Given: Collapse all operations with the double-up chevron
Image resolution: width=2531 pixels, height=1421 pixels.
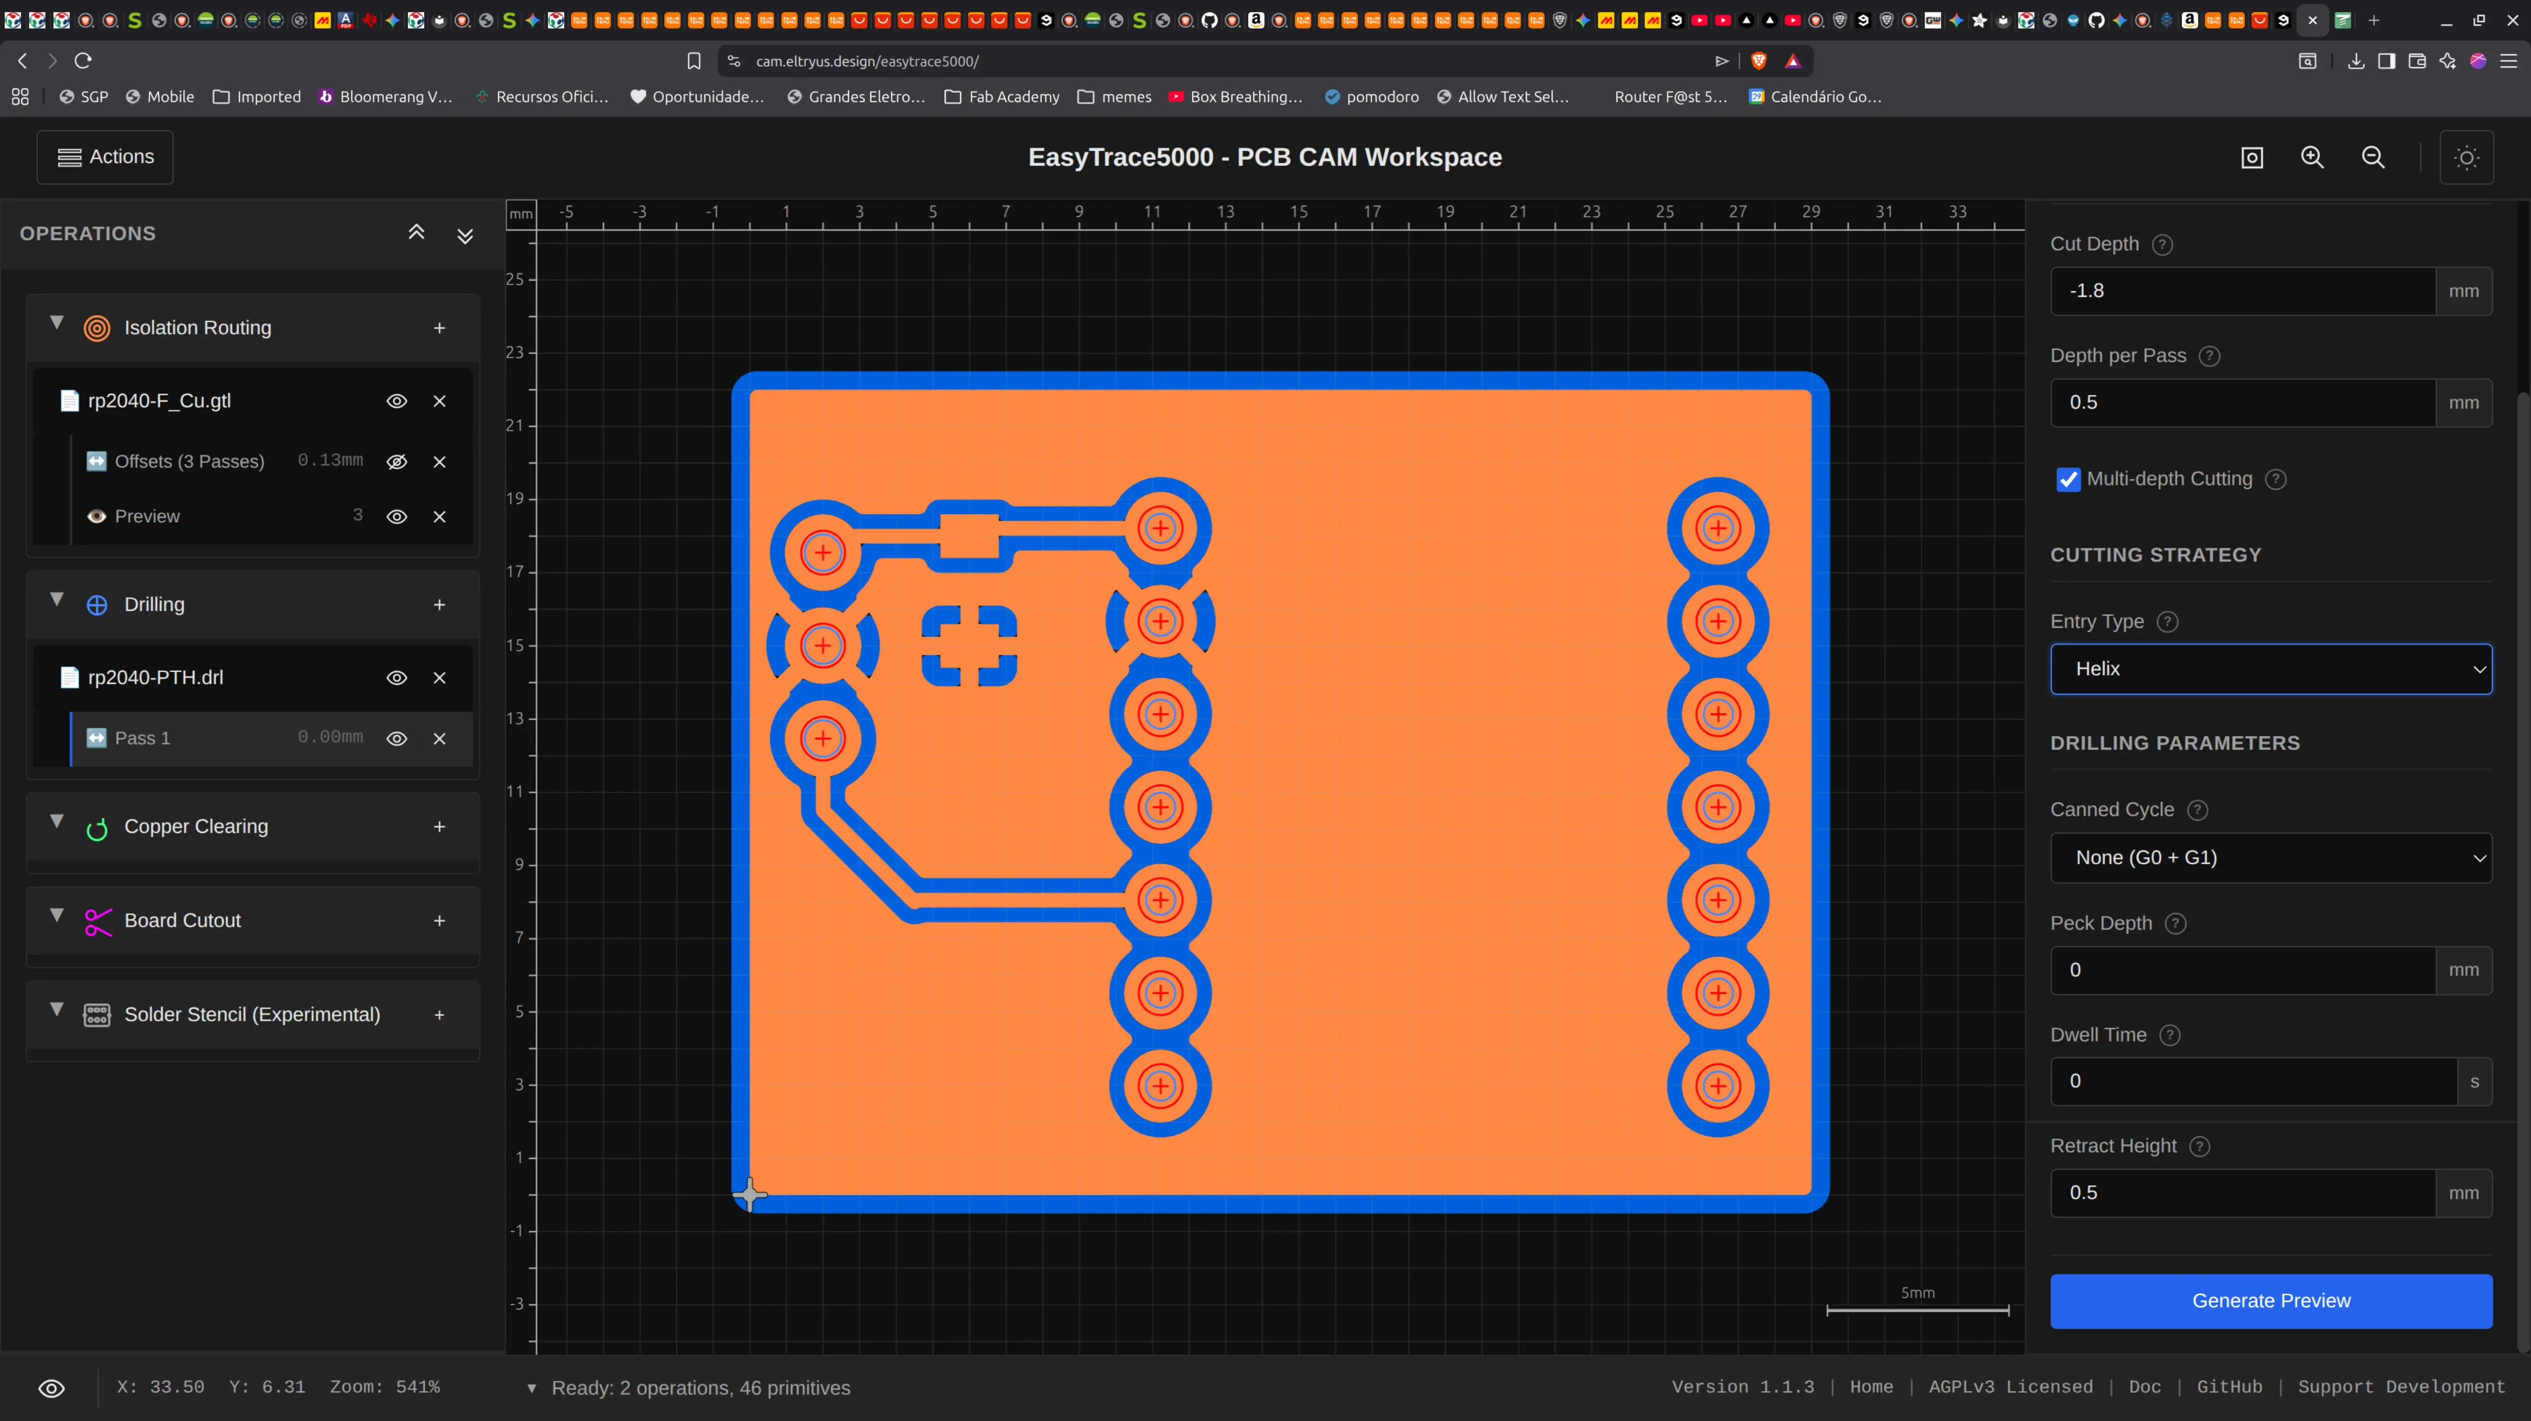Looking at the screenshot, I should pos(417,233).
